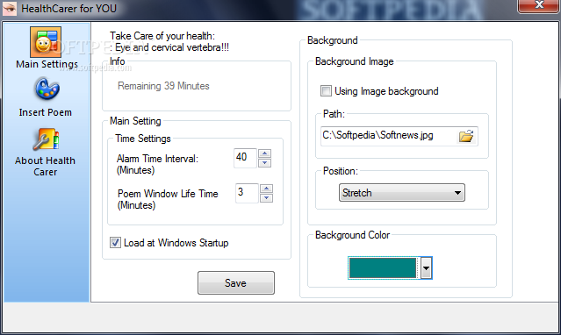
Task: Click the Take Care of your health text
Action: (x=162, y=36)
